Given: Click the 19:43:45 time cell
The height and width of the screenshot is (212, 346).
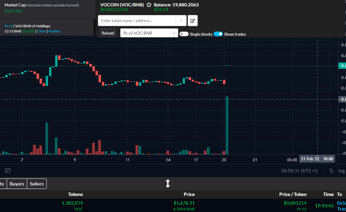Looking at the screenshot, I should click(324, 206).
